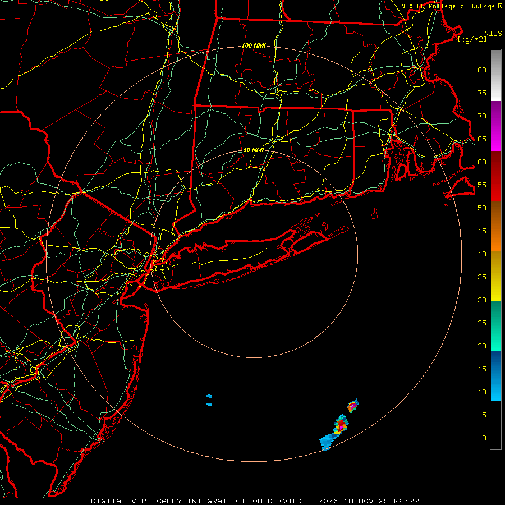Pick the gray-white segment of the color bar
The image size is (505, 505).
[495, 75]
